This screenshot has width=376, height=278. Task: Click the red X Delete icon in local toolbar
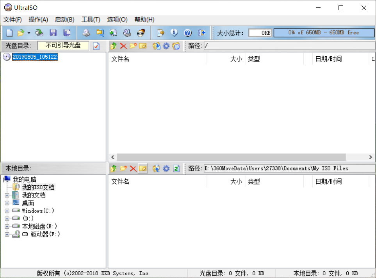133,169
